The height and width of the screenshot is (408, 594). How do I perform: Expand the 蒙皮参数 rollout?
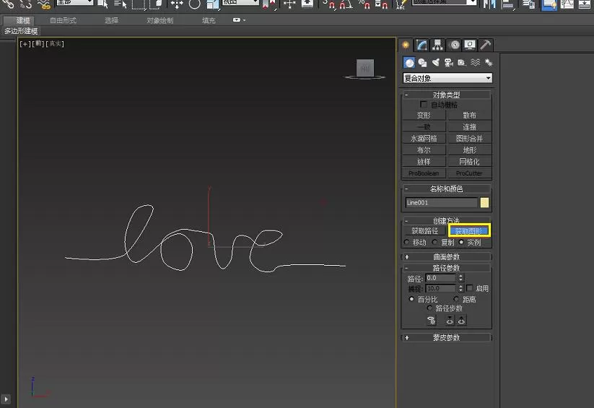click(x=446, y=337)
